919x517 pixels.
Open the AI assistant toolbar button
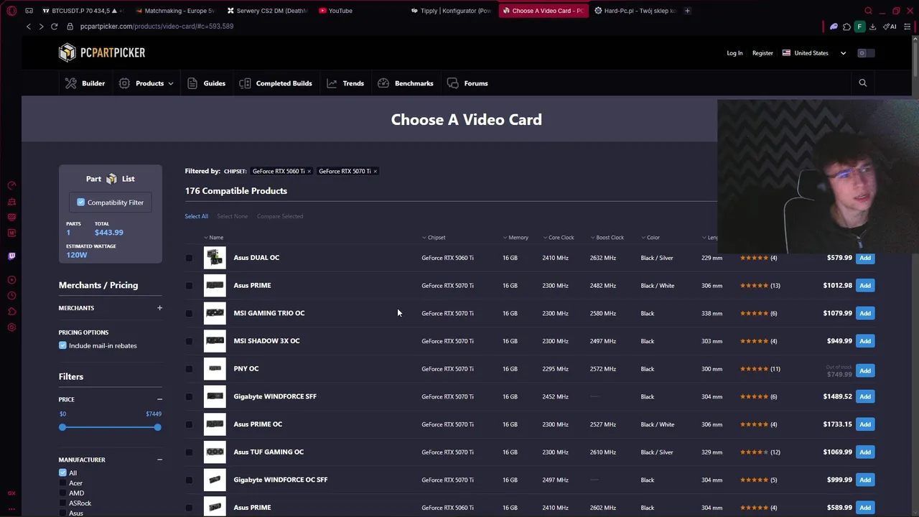pyautogui.click(x=890, y=27)
